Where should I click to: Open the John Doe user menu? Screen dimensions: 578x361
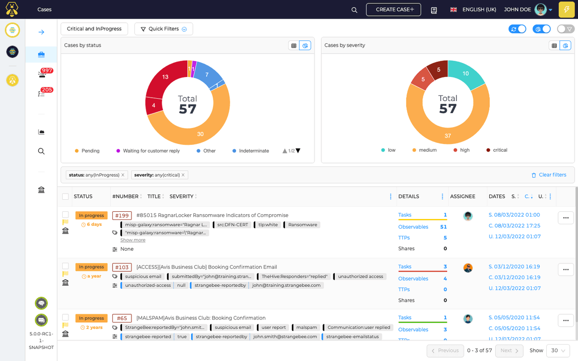click(x=528, y=10)
